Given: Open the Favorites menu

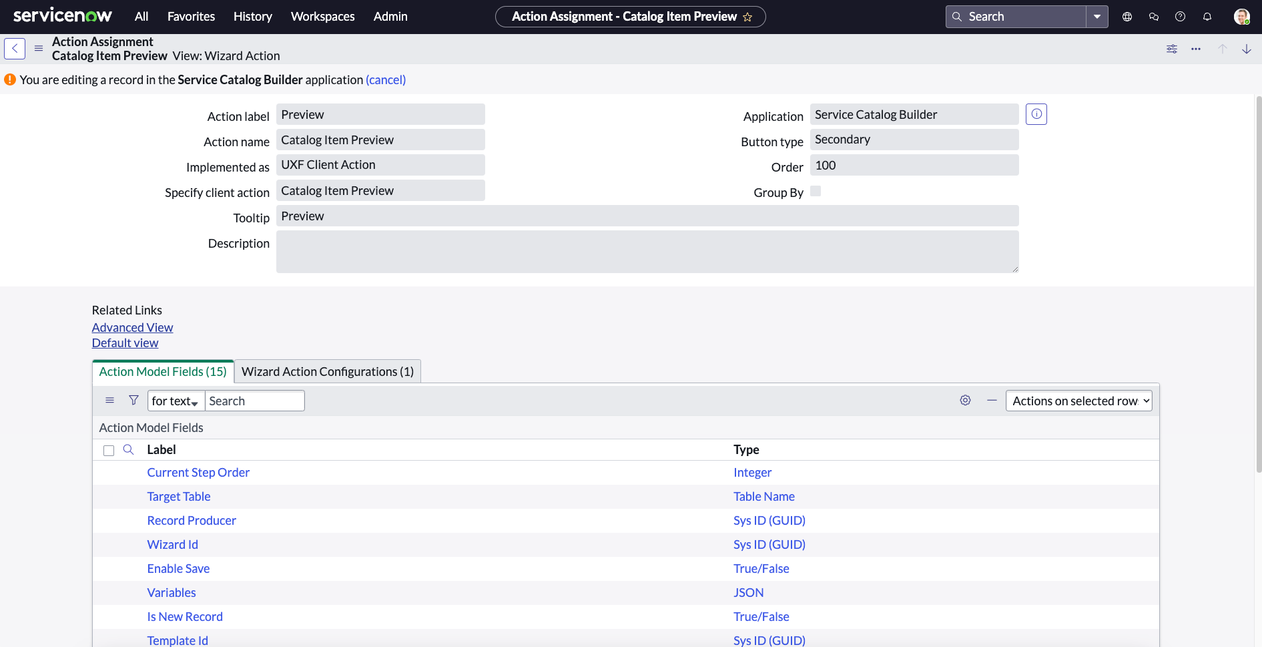Looking at the screenshot, I should pyautogui.click(x=191, y=17).
